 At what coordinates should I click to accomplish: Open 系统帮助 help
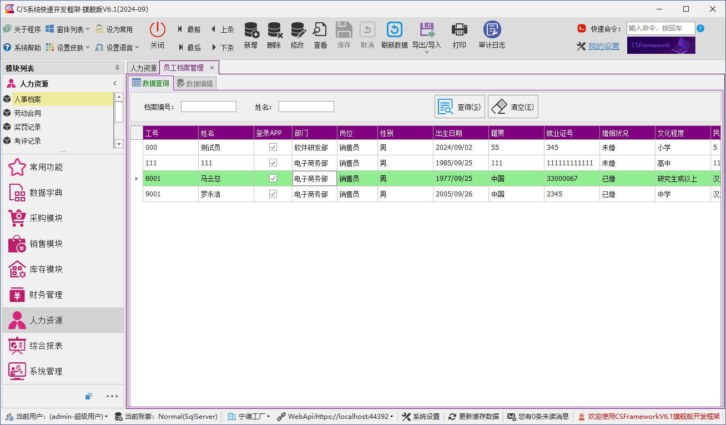coord(22,48)
